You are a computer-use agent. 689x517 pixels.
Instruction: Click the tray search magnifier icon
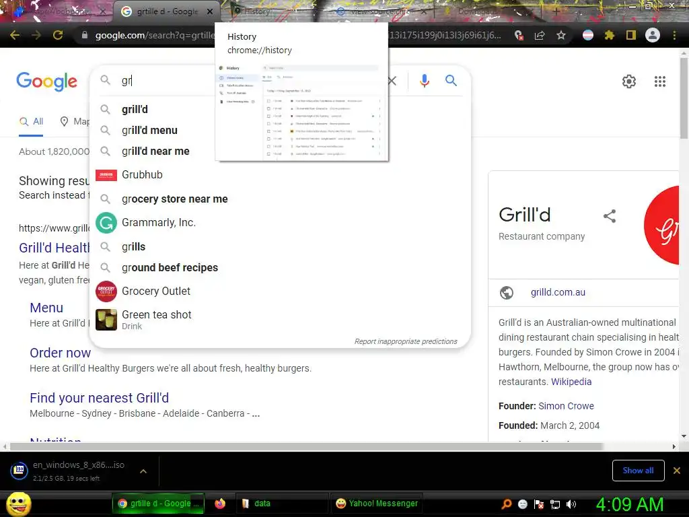coord(506,504)
